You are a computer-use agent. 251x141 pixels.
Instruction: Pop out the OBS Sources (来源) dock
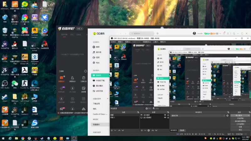point(168,112)
